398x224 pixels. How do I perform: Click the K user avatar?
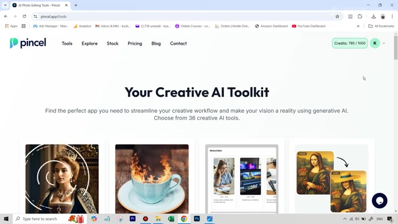click(375, 43)
